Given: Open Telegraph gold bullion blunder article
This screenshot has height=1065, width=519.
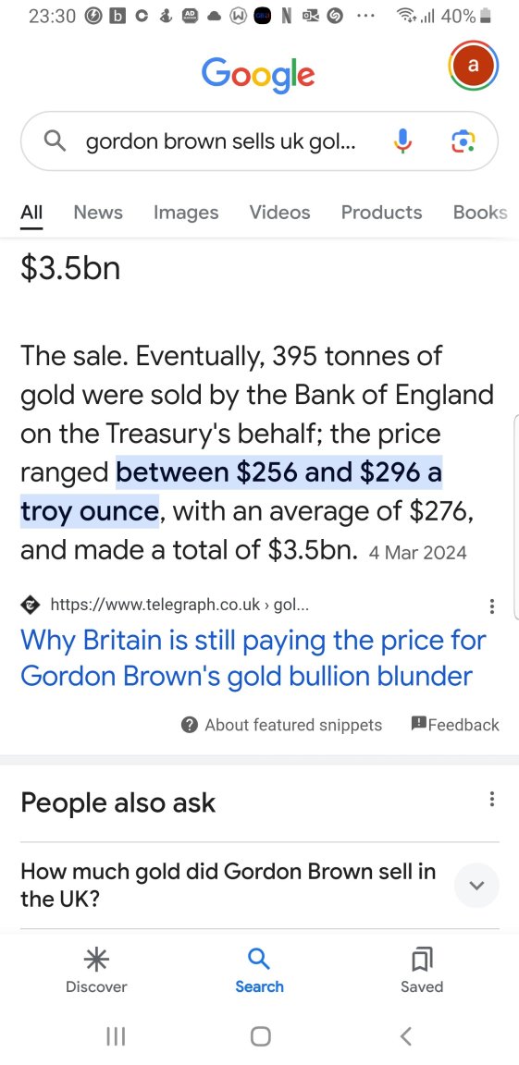Looking at the screenshot, I should point(253,658).
